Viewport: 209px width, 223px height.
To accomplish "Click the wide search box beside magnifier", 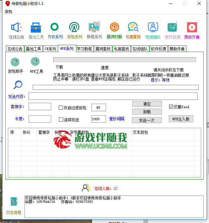I will (115, 87).
